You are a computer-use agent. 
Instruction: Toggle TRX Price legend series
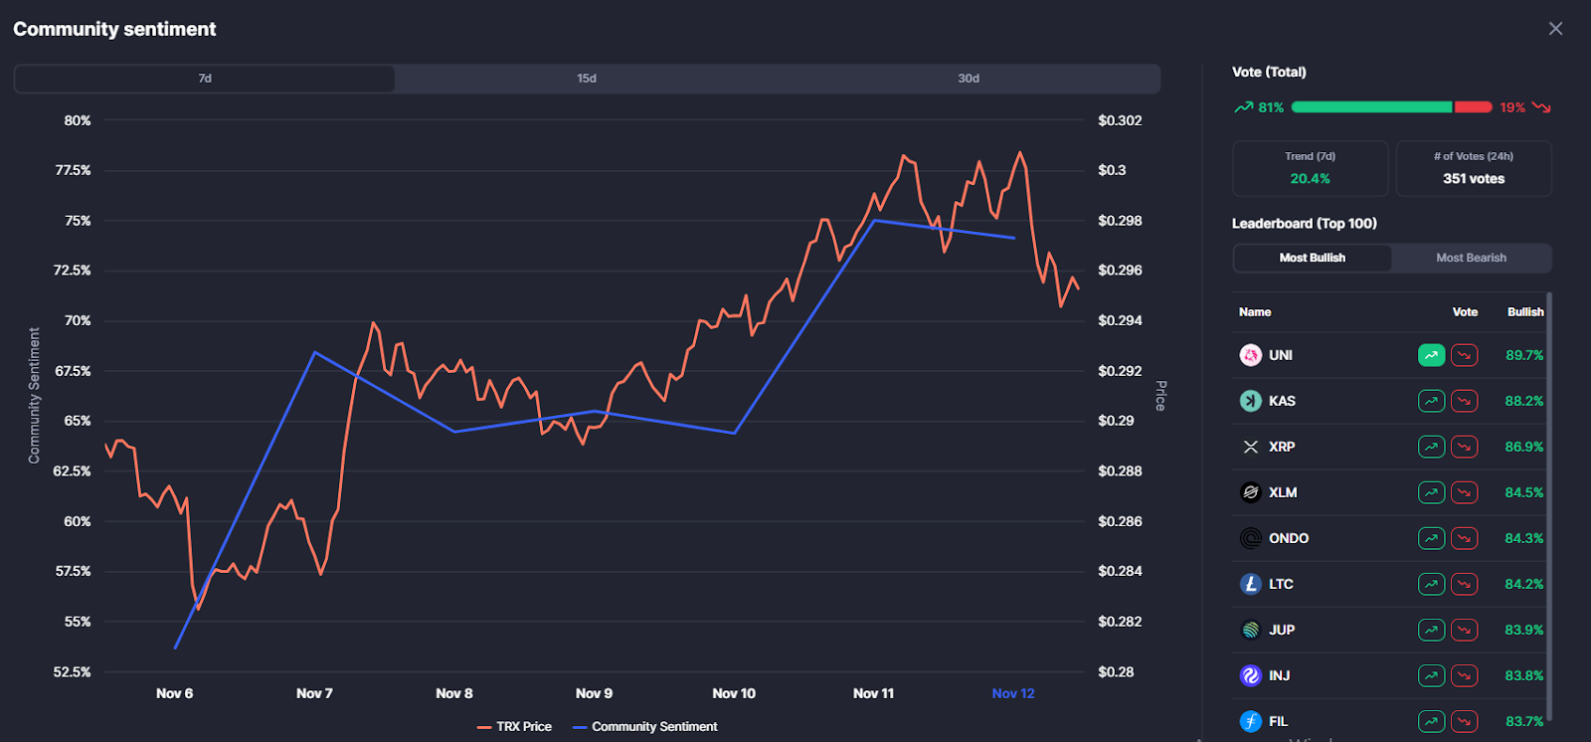tap(514, 727)
